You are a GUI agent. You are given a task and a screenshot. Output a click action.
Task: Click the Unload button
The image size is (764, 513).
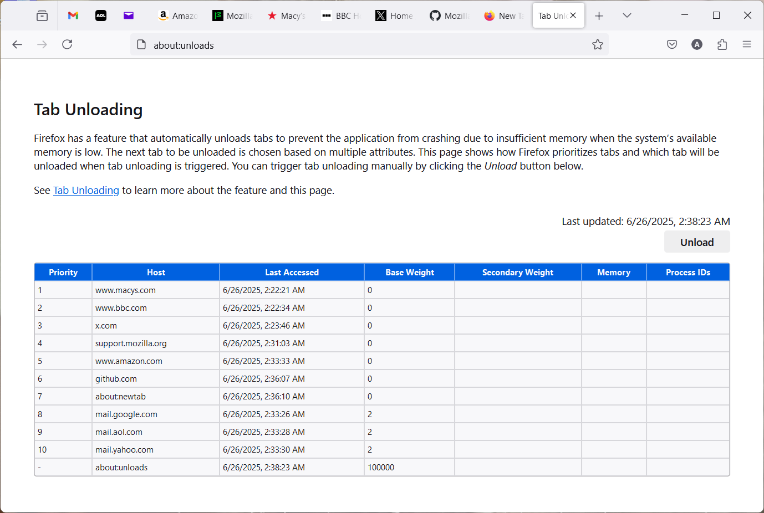pyautogui.click(x=696, y=242)
